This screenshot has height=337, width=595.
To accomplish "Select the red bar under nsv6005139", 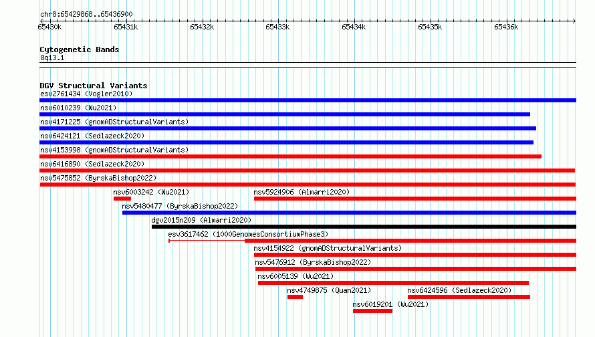I will (x=393, y=283).
